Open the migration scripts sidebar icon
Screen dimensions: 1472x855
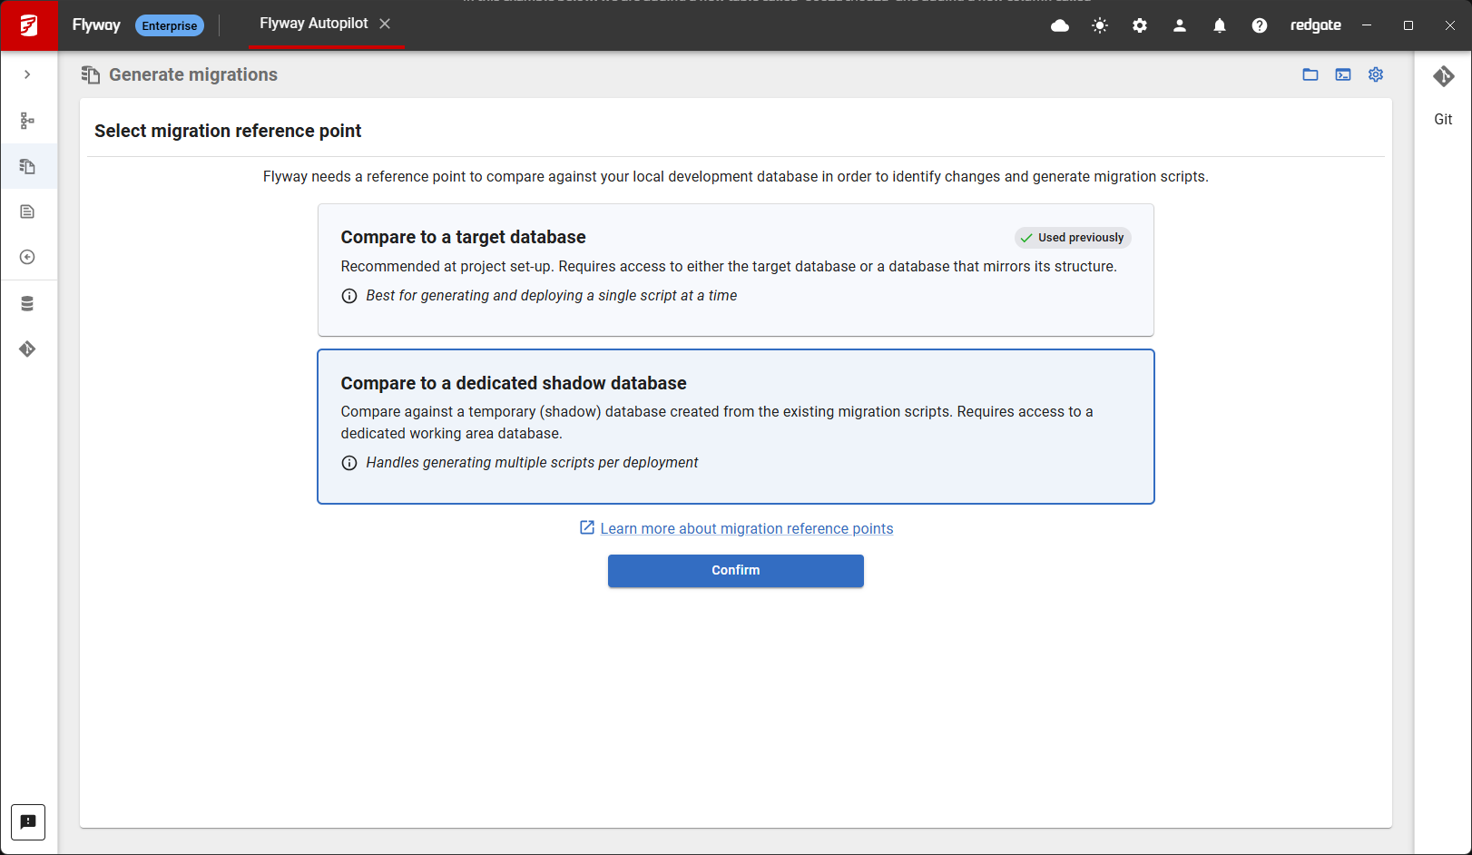(x=27, y=211)
